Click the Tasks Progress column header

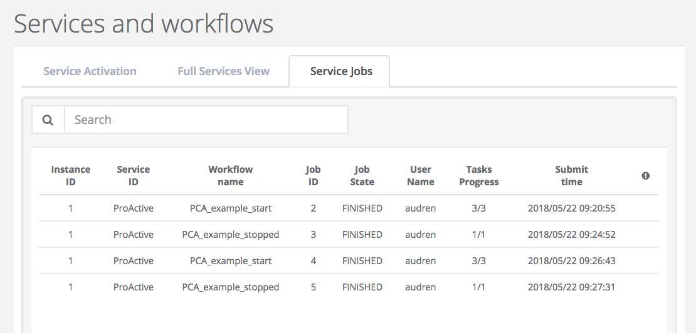(479, 176)
